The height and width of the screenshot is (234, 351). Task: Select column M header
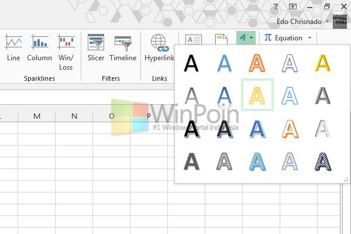(x=37, y=116)
